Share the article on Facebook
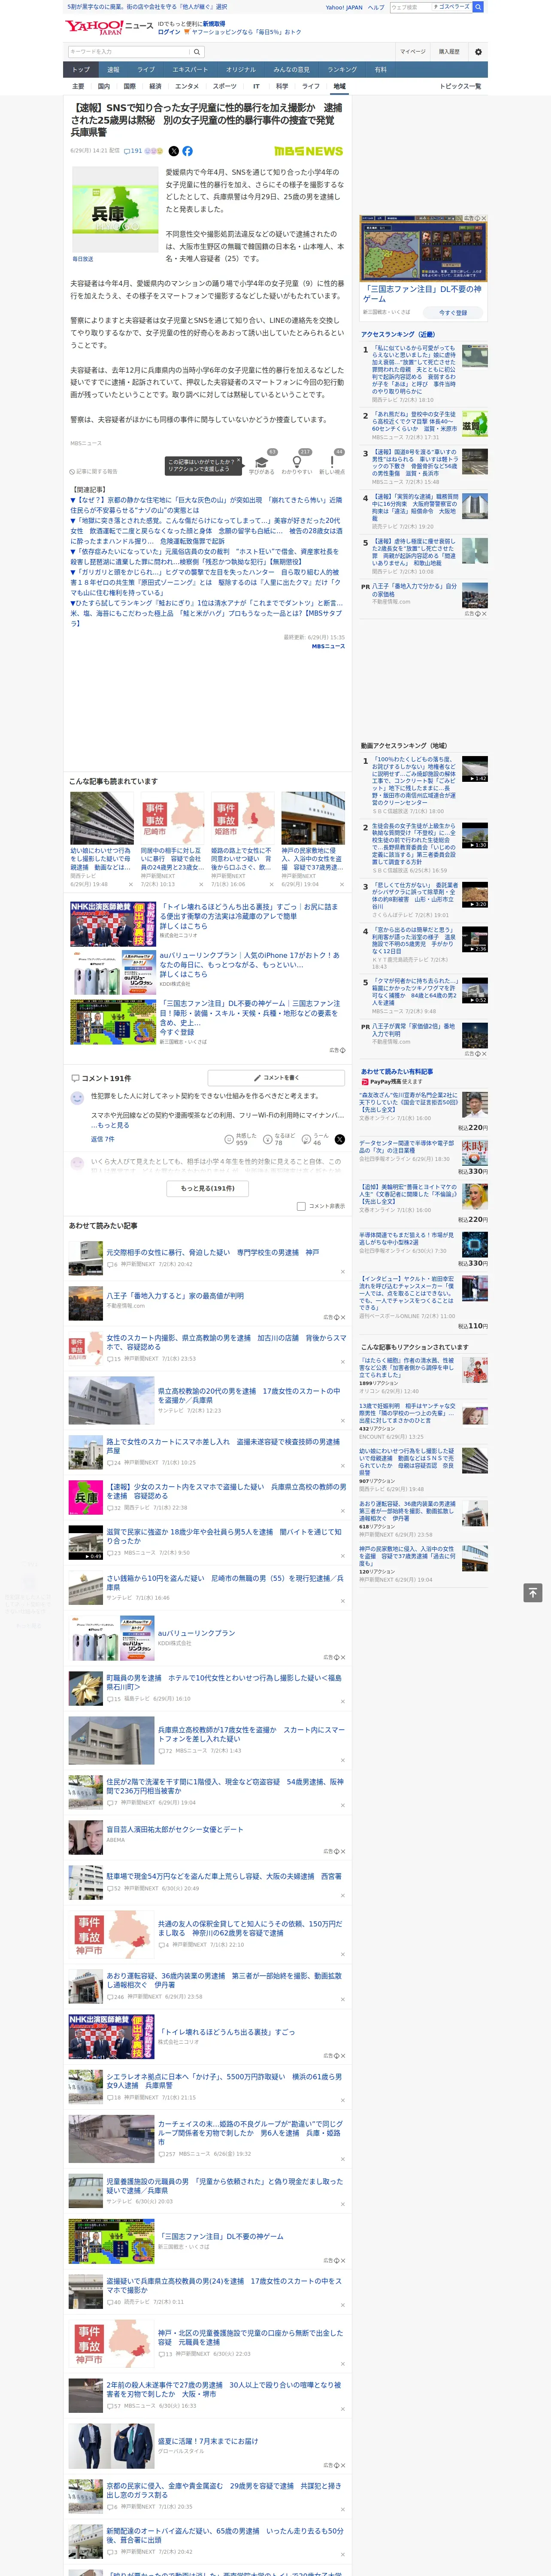Viewport: 551px width, 2576px height. pos(187,151)
